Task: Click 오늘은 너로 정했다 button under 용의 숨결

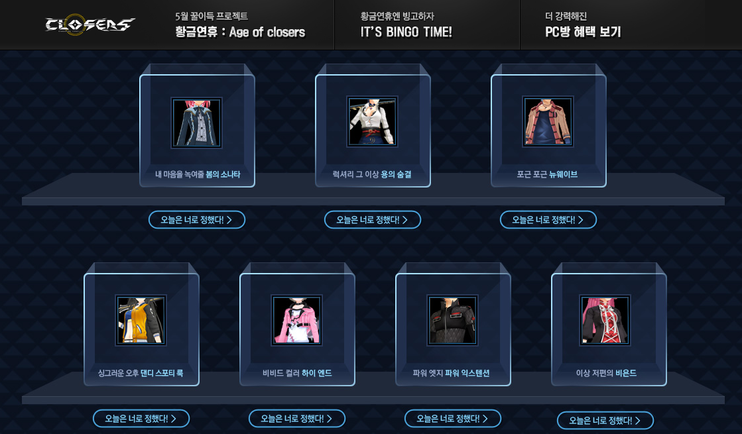Action: (x=373, y=220)
